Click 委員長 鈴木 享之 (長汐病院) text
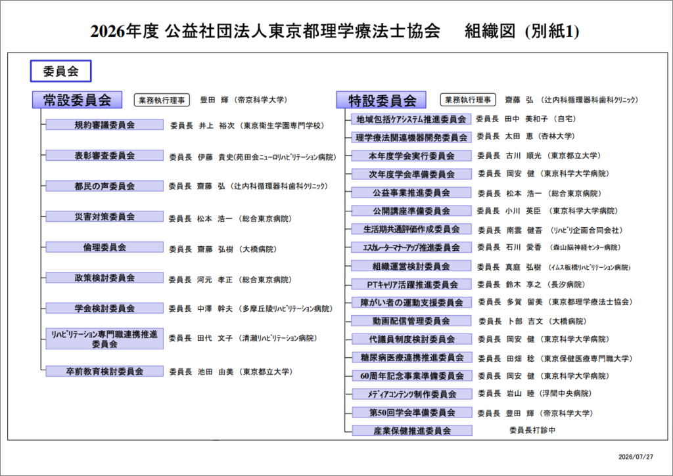Viewport: 673px width, 476px height. click(x=531, y=284)
